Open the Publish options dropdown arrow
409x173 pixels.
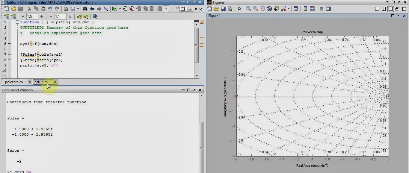point(78,9)
